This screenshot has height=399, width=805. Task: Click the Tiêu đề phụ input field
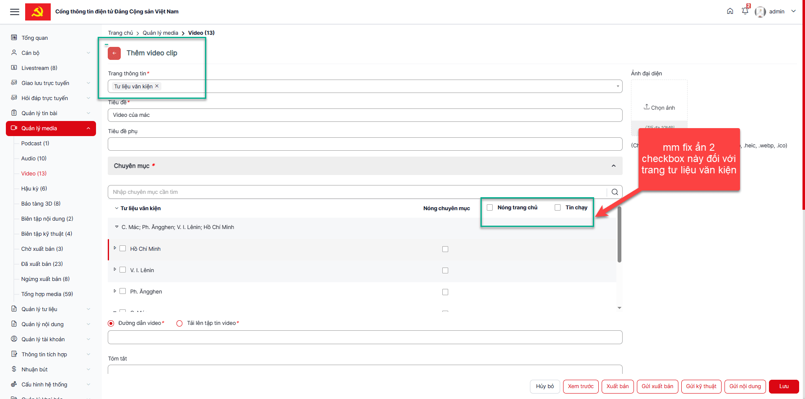click(365, 144)
